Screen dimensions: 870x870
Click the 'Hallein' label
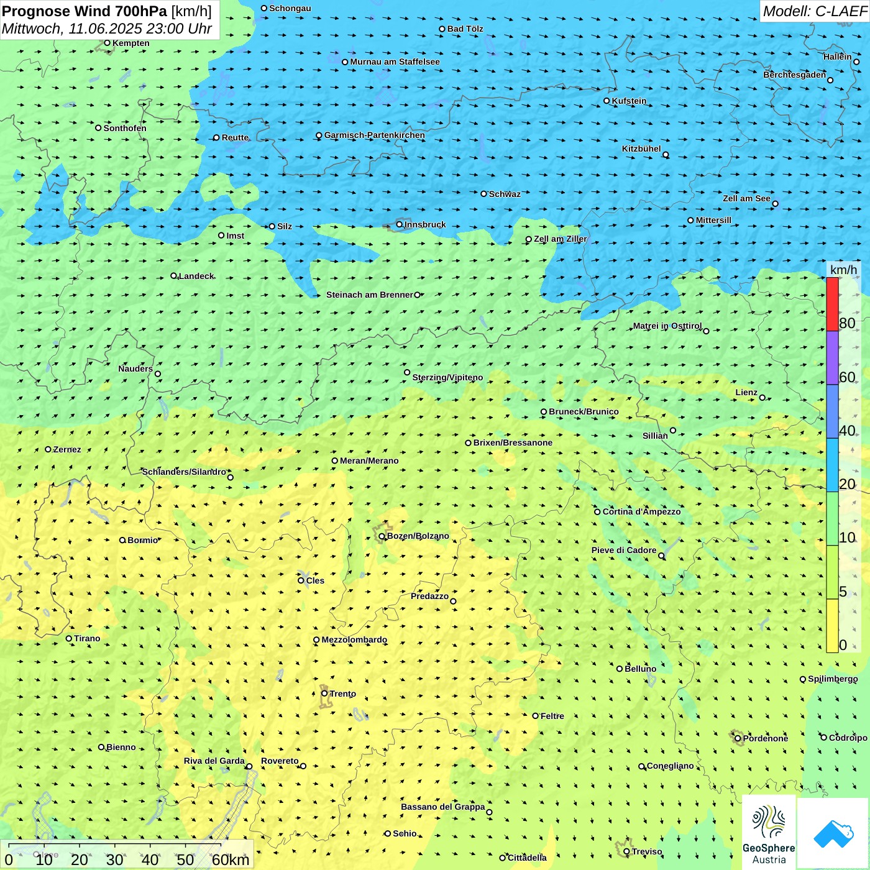(838, 57)
